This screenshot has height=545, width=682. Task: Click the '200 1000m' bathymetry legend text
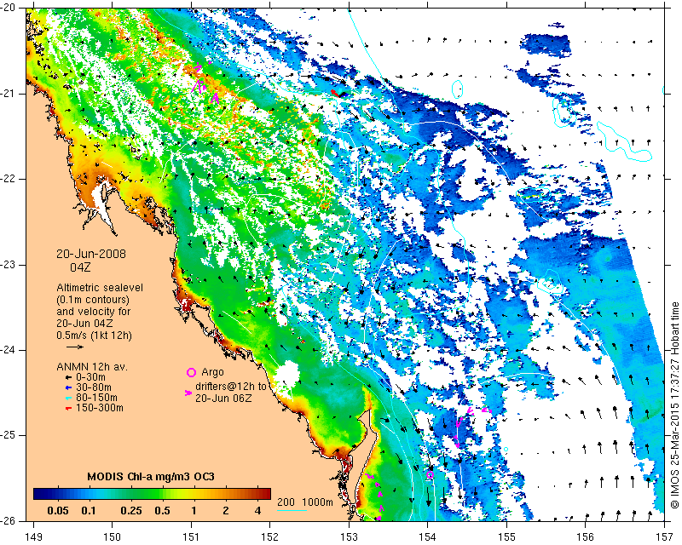(x=305, y=502)
